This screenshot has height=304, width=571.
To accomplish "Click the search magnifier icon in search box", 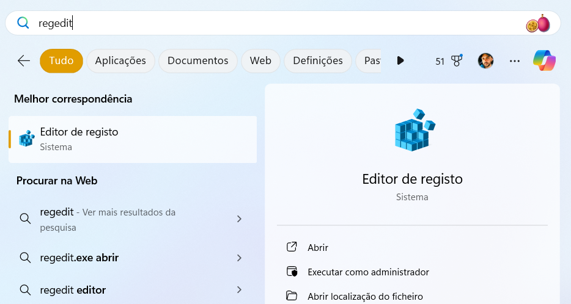I will point(23,23).
